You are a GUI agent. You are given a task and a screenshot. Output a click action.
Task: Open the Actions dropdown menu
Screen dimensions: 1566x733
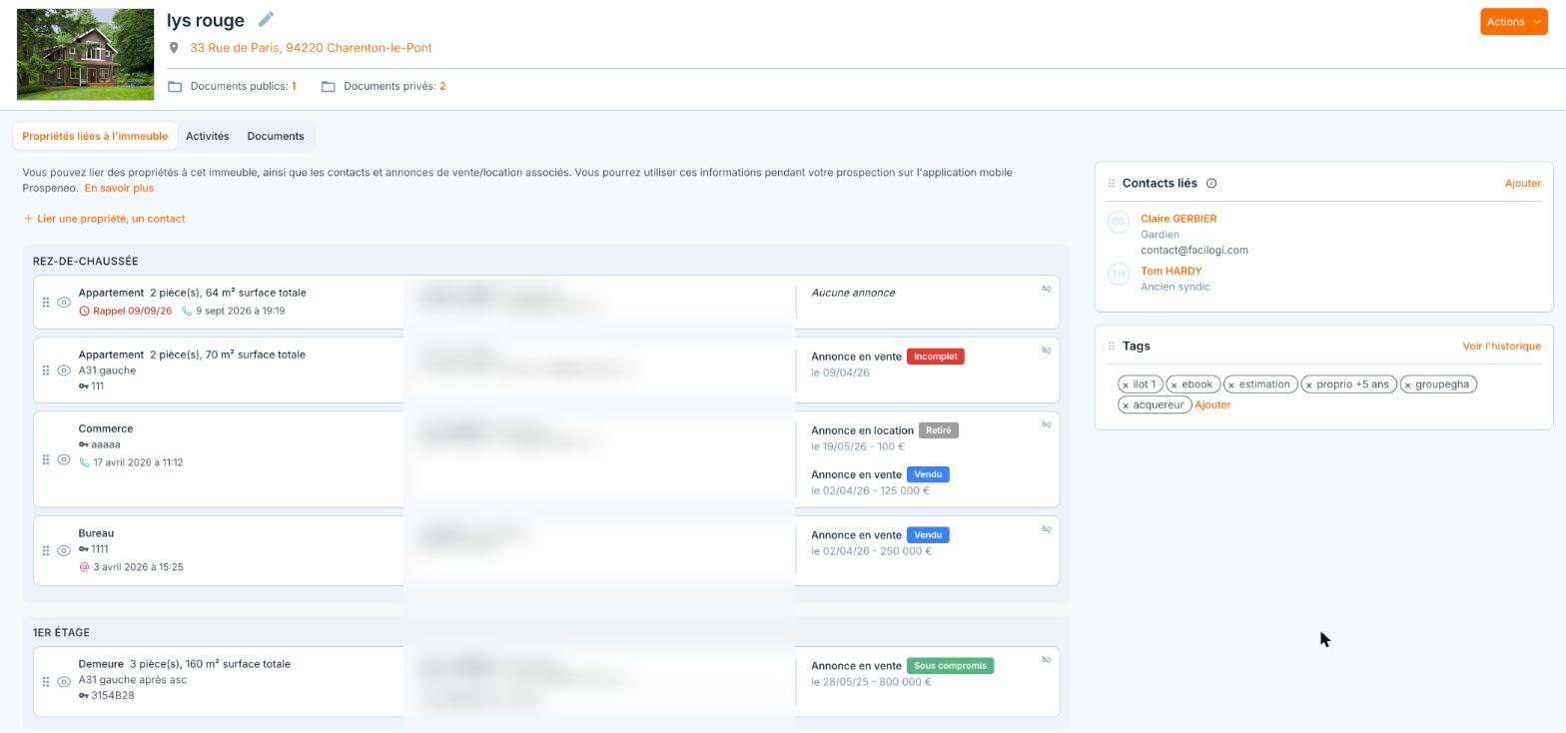[x=1513, y=22]
